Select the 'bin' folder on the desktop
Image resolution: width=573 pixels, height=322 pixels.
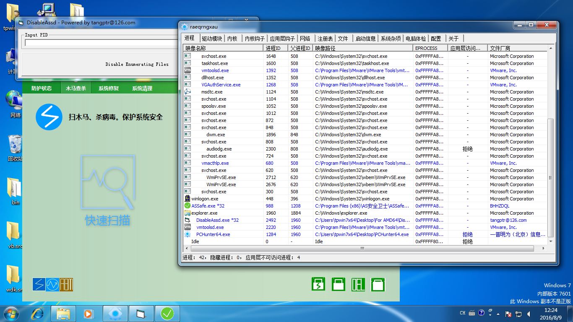point(15,191)
